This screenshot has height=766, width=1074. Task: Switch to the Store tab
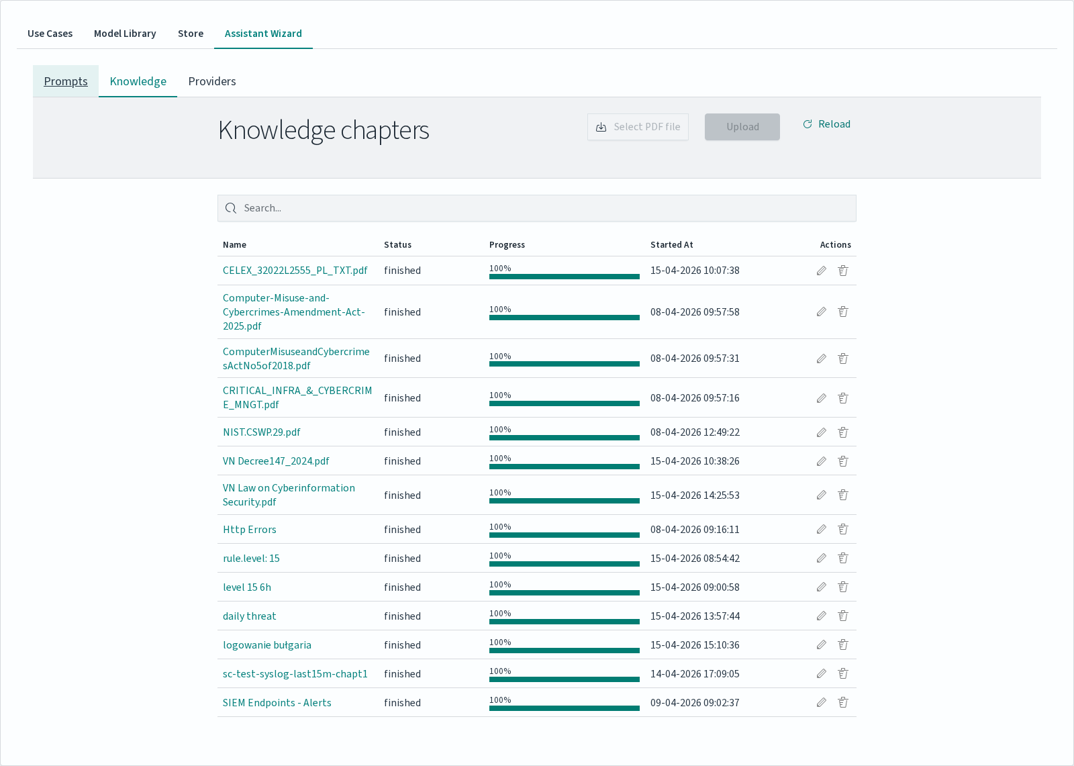[191, 34]
